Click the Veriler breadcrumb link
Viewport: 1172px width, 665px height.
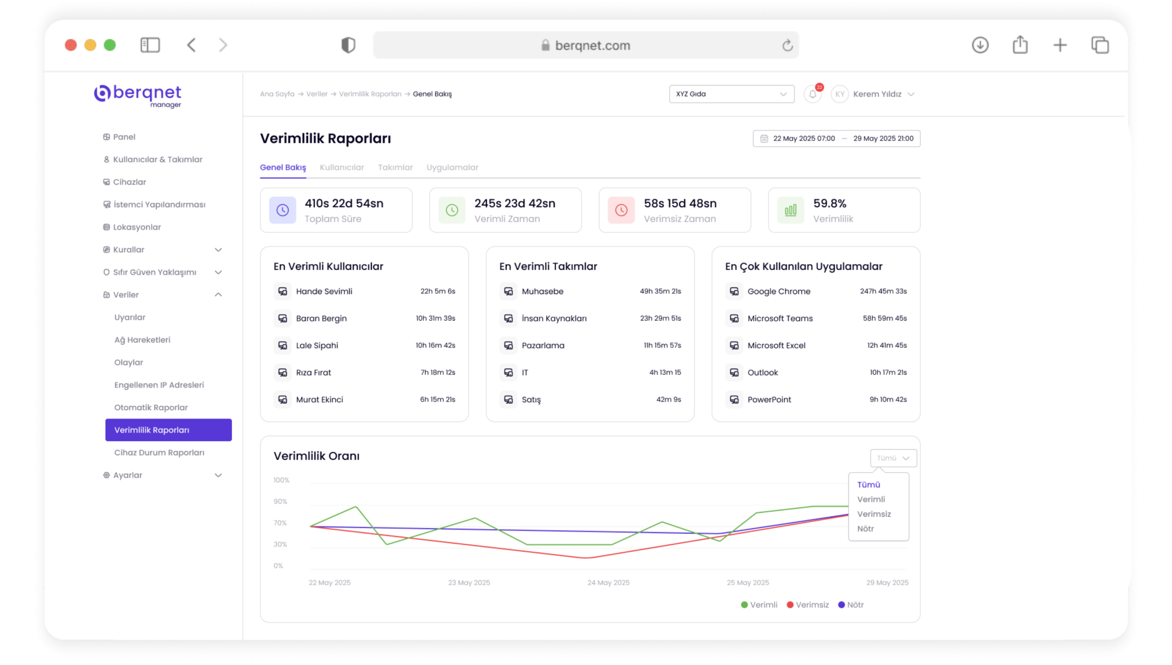(316, 94)
